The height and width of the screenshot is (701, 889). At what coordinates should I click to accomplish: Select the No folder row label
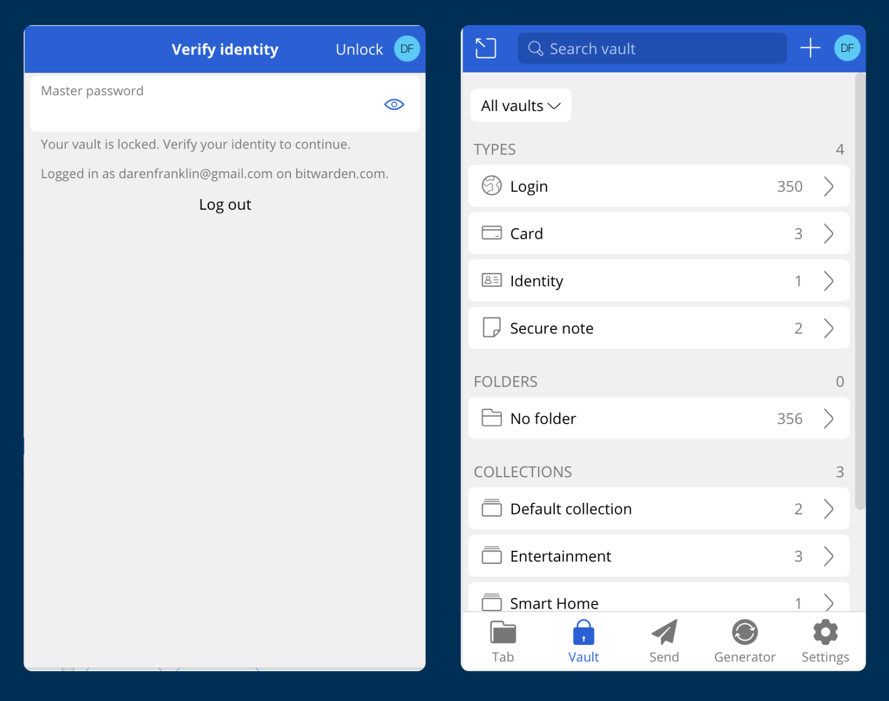point(543,418)
